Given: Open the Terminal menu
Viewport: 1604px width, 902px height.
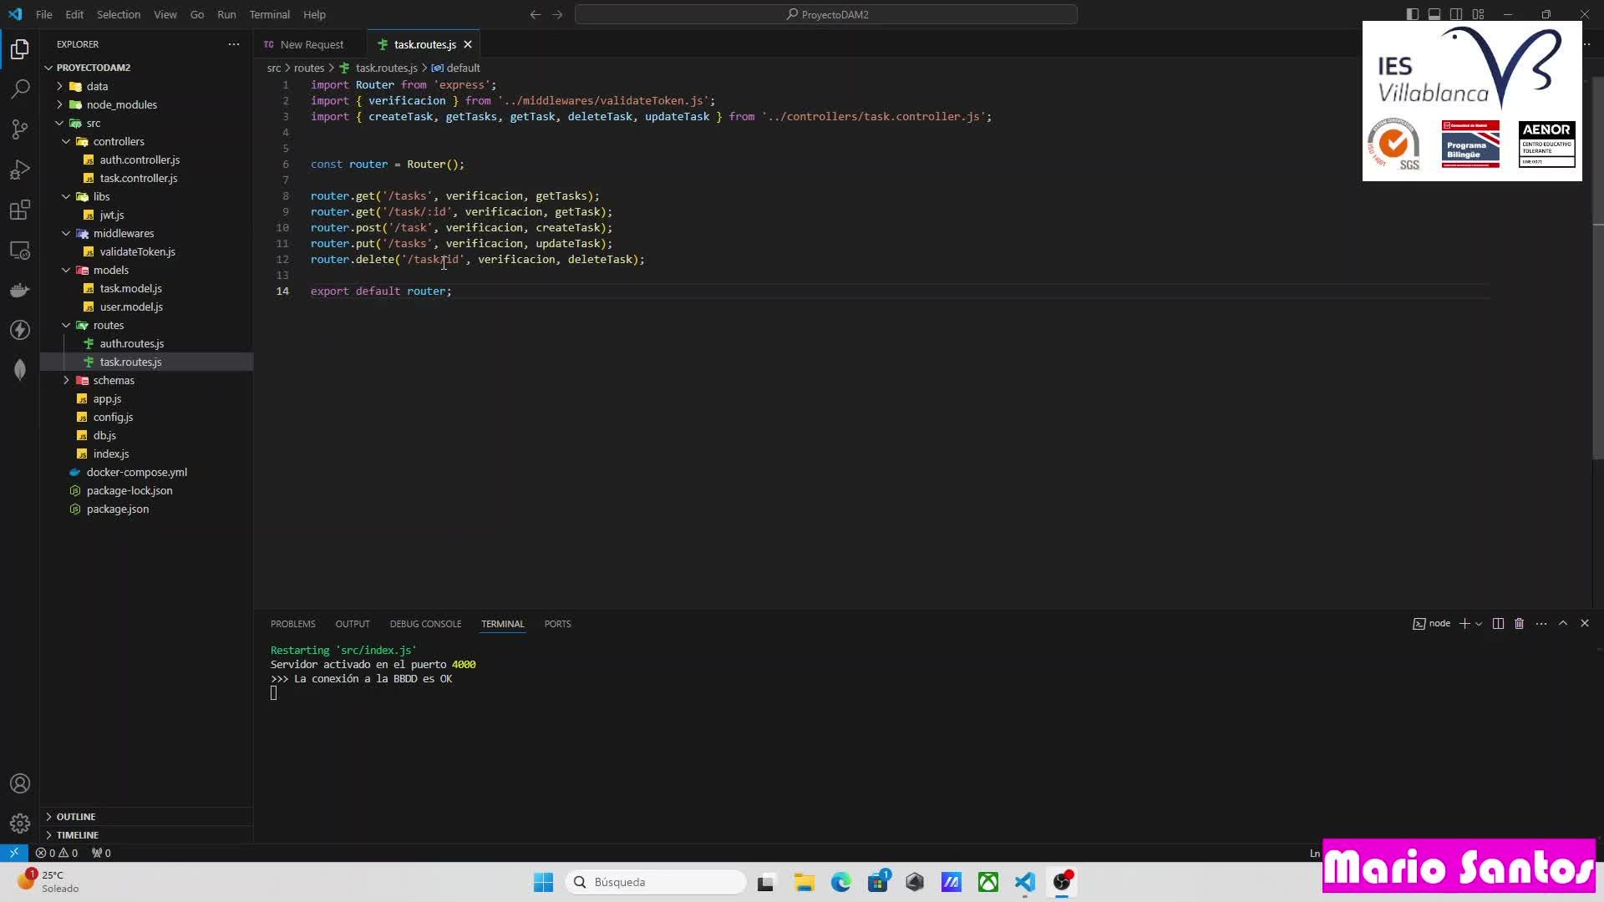Looking at the screenshot, I should [269, 14].
